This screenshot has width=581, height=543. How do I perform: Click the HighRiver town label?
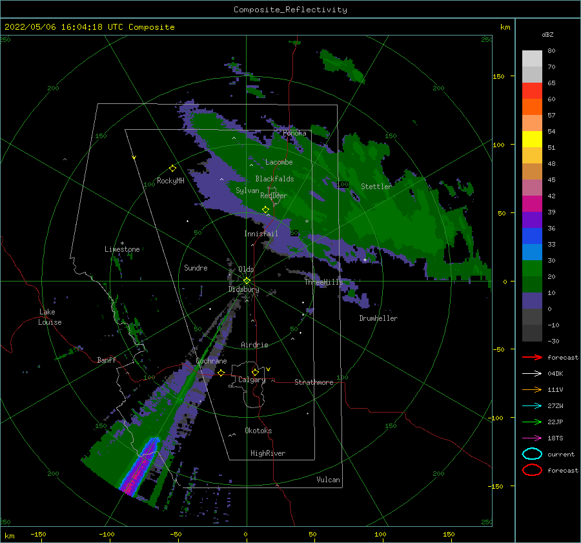point(267,453)
